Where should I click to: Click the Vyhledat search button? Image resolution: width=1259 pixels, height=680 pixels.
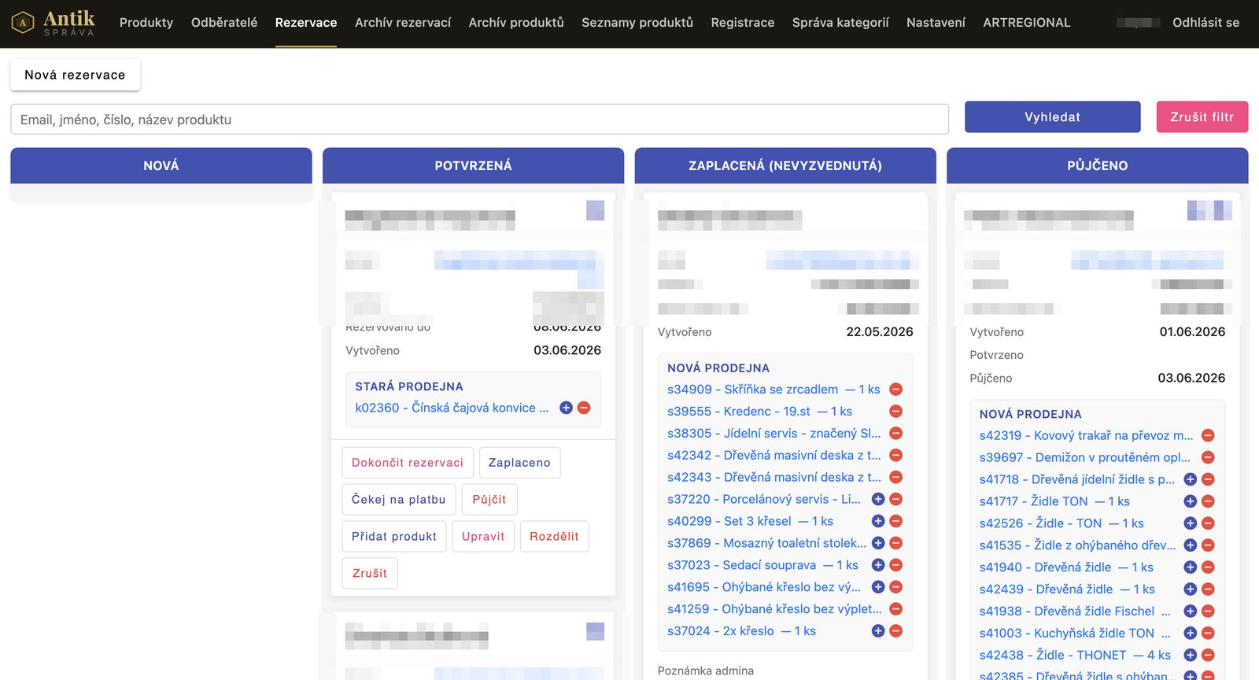(x=1052, y=116)
